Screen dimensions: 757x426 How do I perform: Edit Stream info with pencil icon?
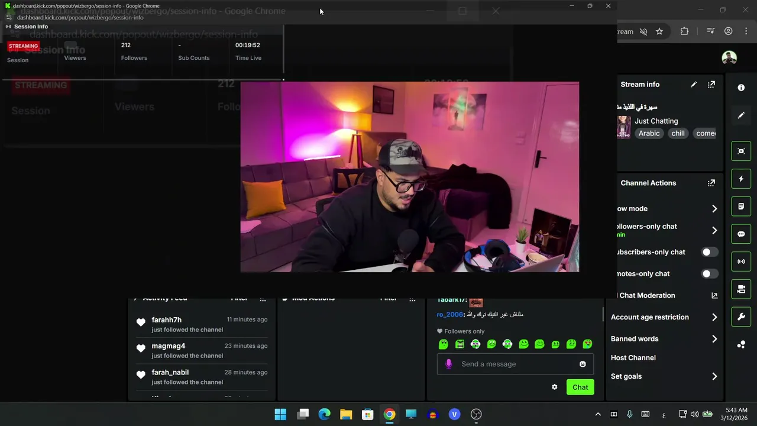point(694,85)
